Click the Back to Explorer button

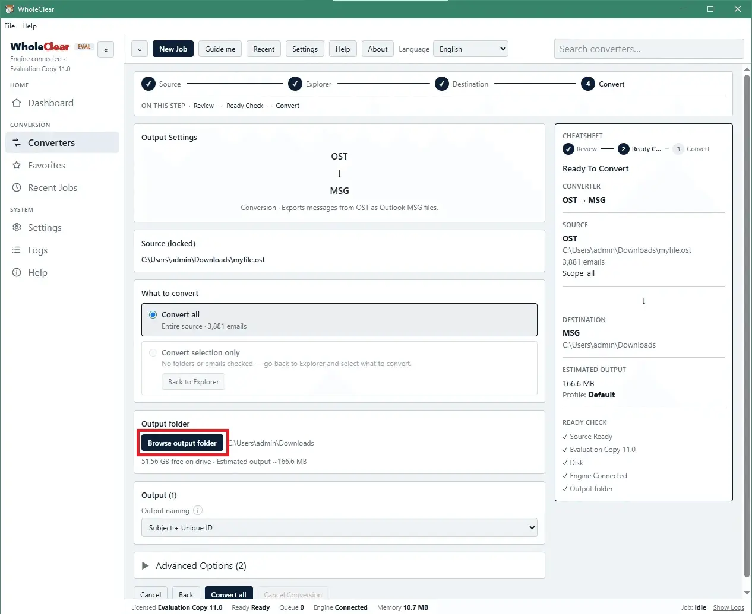coord(193,382)
